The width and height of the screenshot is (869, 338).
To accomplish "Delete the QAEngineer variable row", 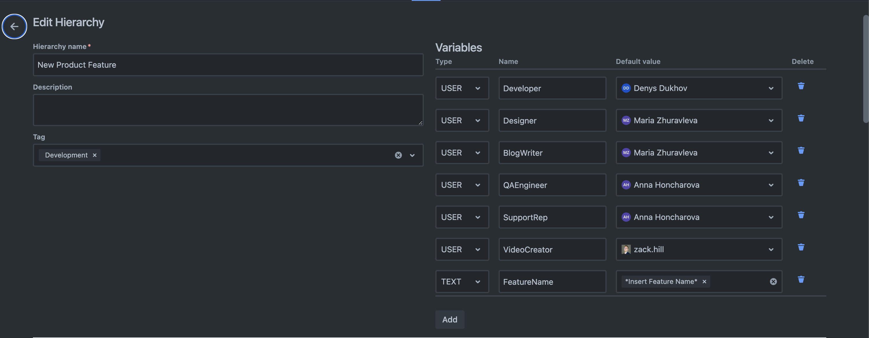I will 801,183.
